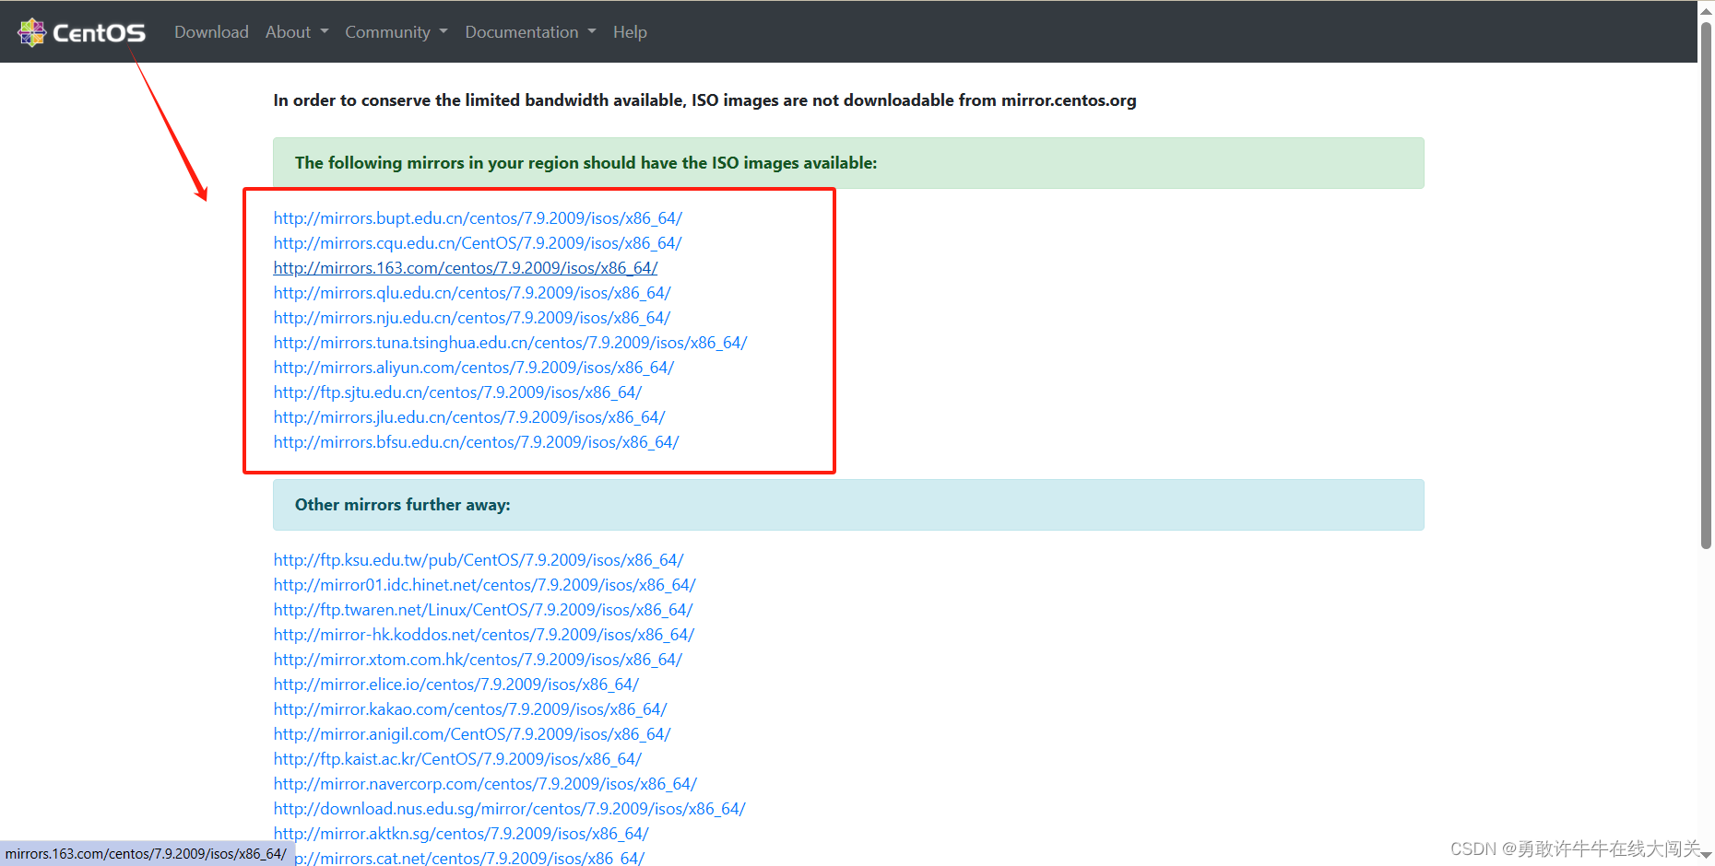Open the mirror.aktkn.sg mirror link
The width and height of the screenshot is (1715, 866).
pyautogui.click(x=461, y=834)
